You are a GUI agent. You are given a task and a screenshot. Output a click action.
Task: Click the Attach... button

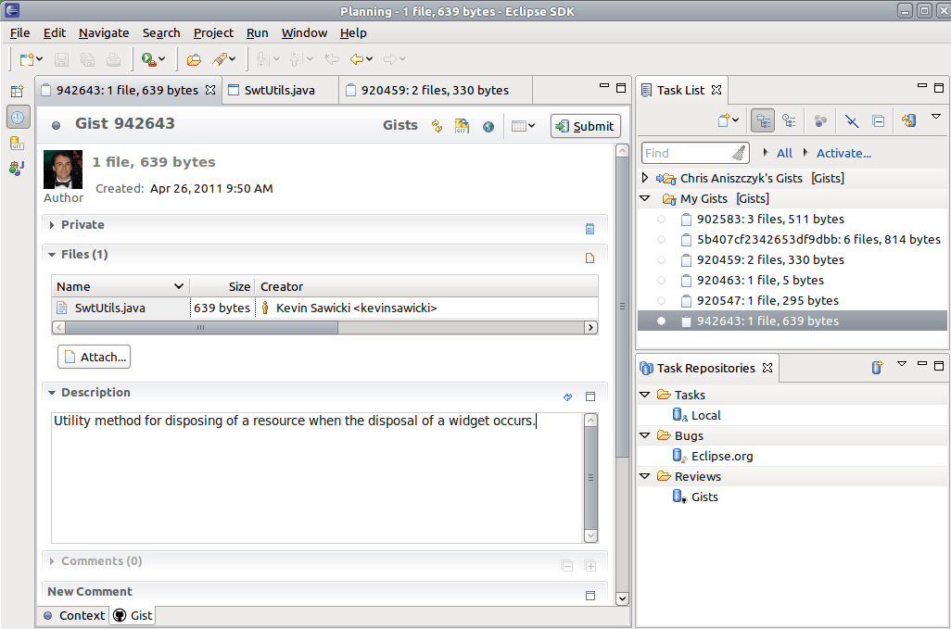pyautogui.click(x=94, y=357)
